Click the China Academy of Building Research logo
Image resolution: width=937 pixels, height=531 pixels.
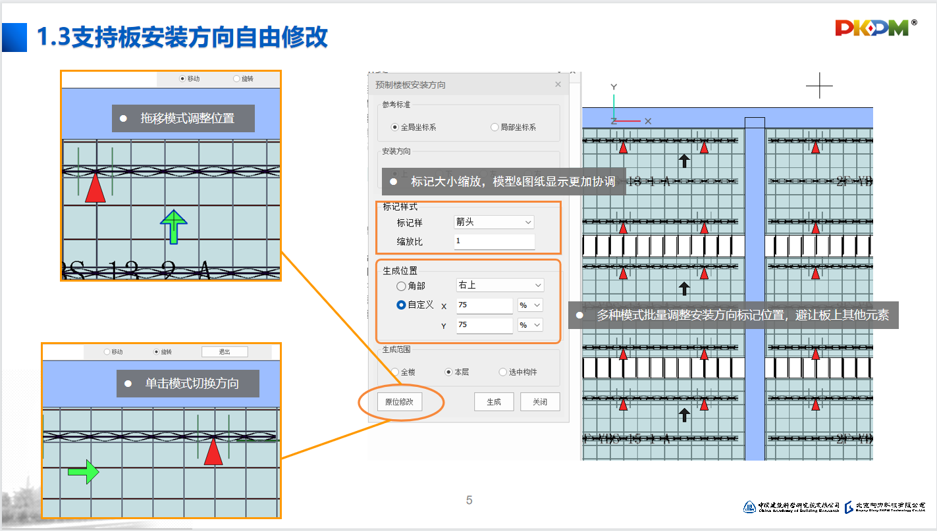791,506
